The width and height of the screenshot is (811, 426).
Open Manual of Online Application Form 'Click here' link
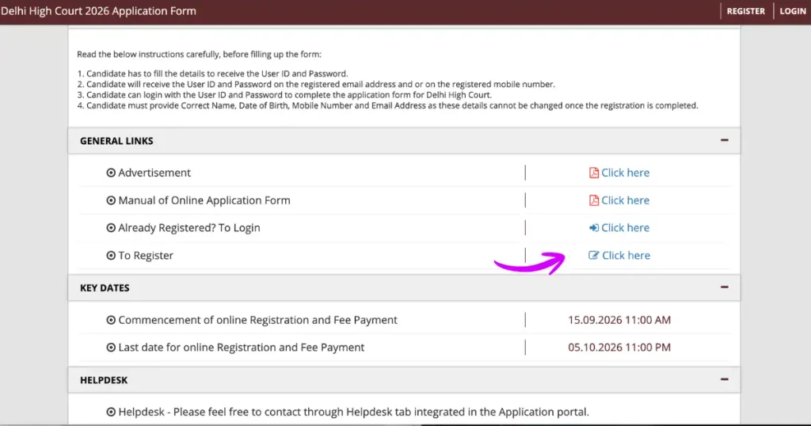point(625,200)
